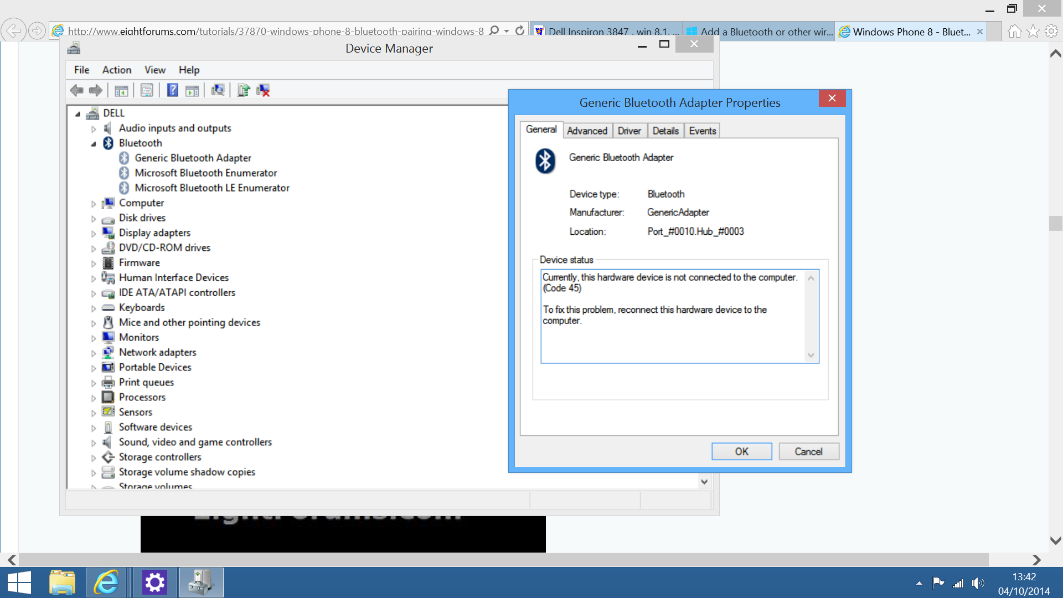Click the Scan for hardware changes icon
Screen dimensions: 1063x598
click(218, 90)
